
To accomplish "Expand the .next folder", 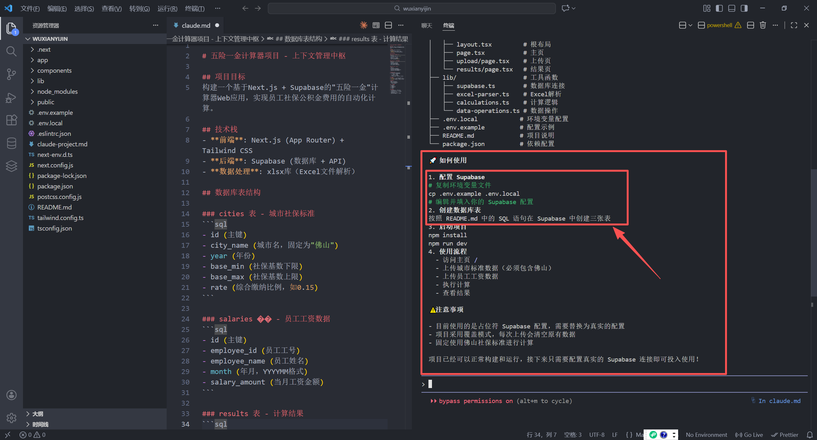I will [x=95, y=49].
